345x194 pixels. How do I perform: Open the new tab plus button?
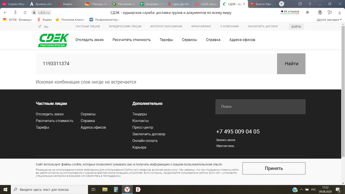click(x=281, y=4)
